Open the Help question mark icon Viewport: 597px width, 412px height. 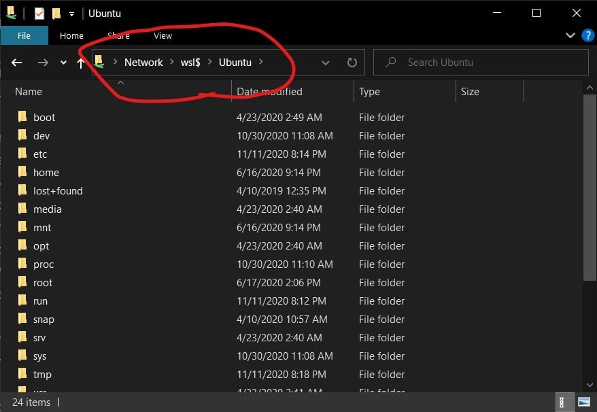(x=588, y=35)
